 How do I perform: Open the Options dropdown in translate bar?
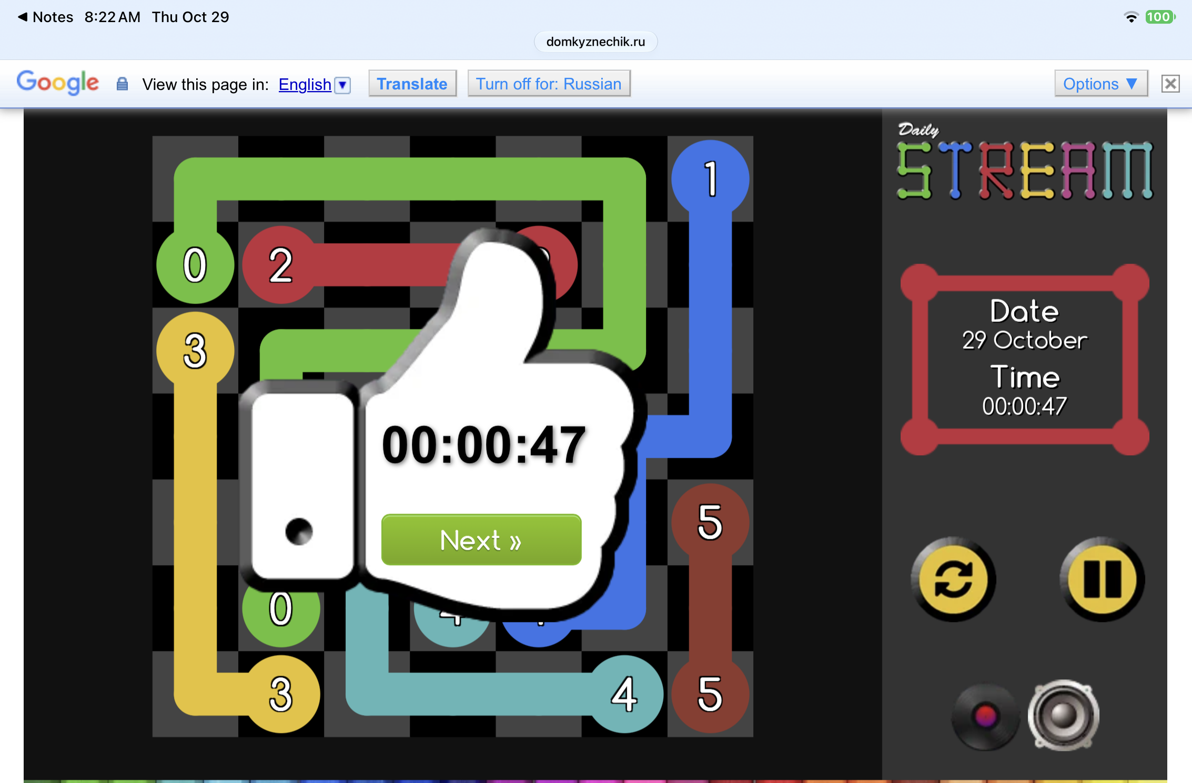click(1100, 84)
